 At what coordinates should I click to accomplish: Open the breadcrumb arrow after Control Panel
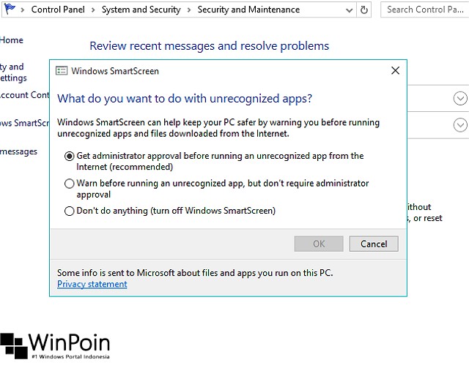[93, 10]
